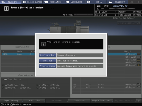Switch to ELENCO LAVORI tab
The image size is (142, 106).
tap(32, 2)
